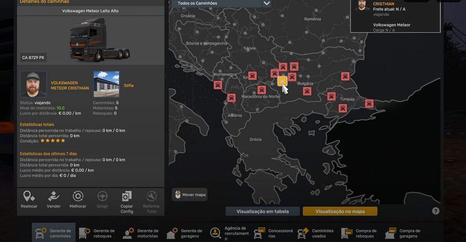Open the Gerente de motoristas tab

(141, 233)
